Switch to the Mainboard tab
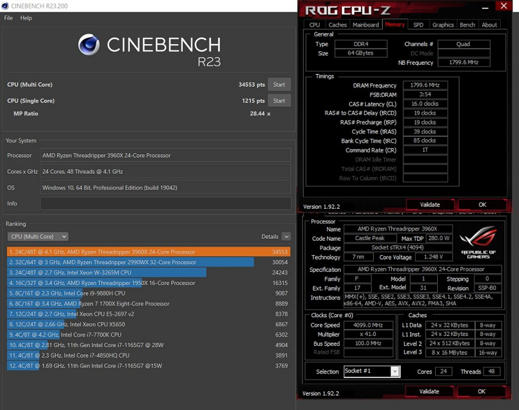Viewport: 519px width, 410px height. tap(365, 25)
